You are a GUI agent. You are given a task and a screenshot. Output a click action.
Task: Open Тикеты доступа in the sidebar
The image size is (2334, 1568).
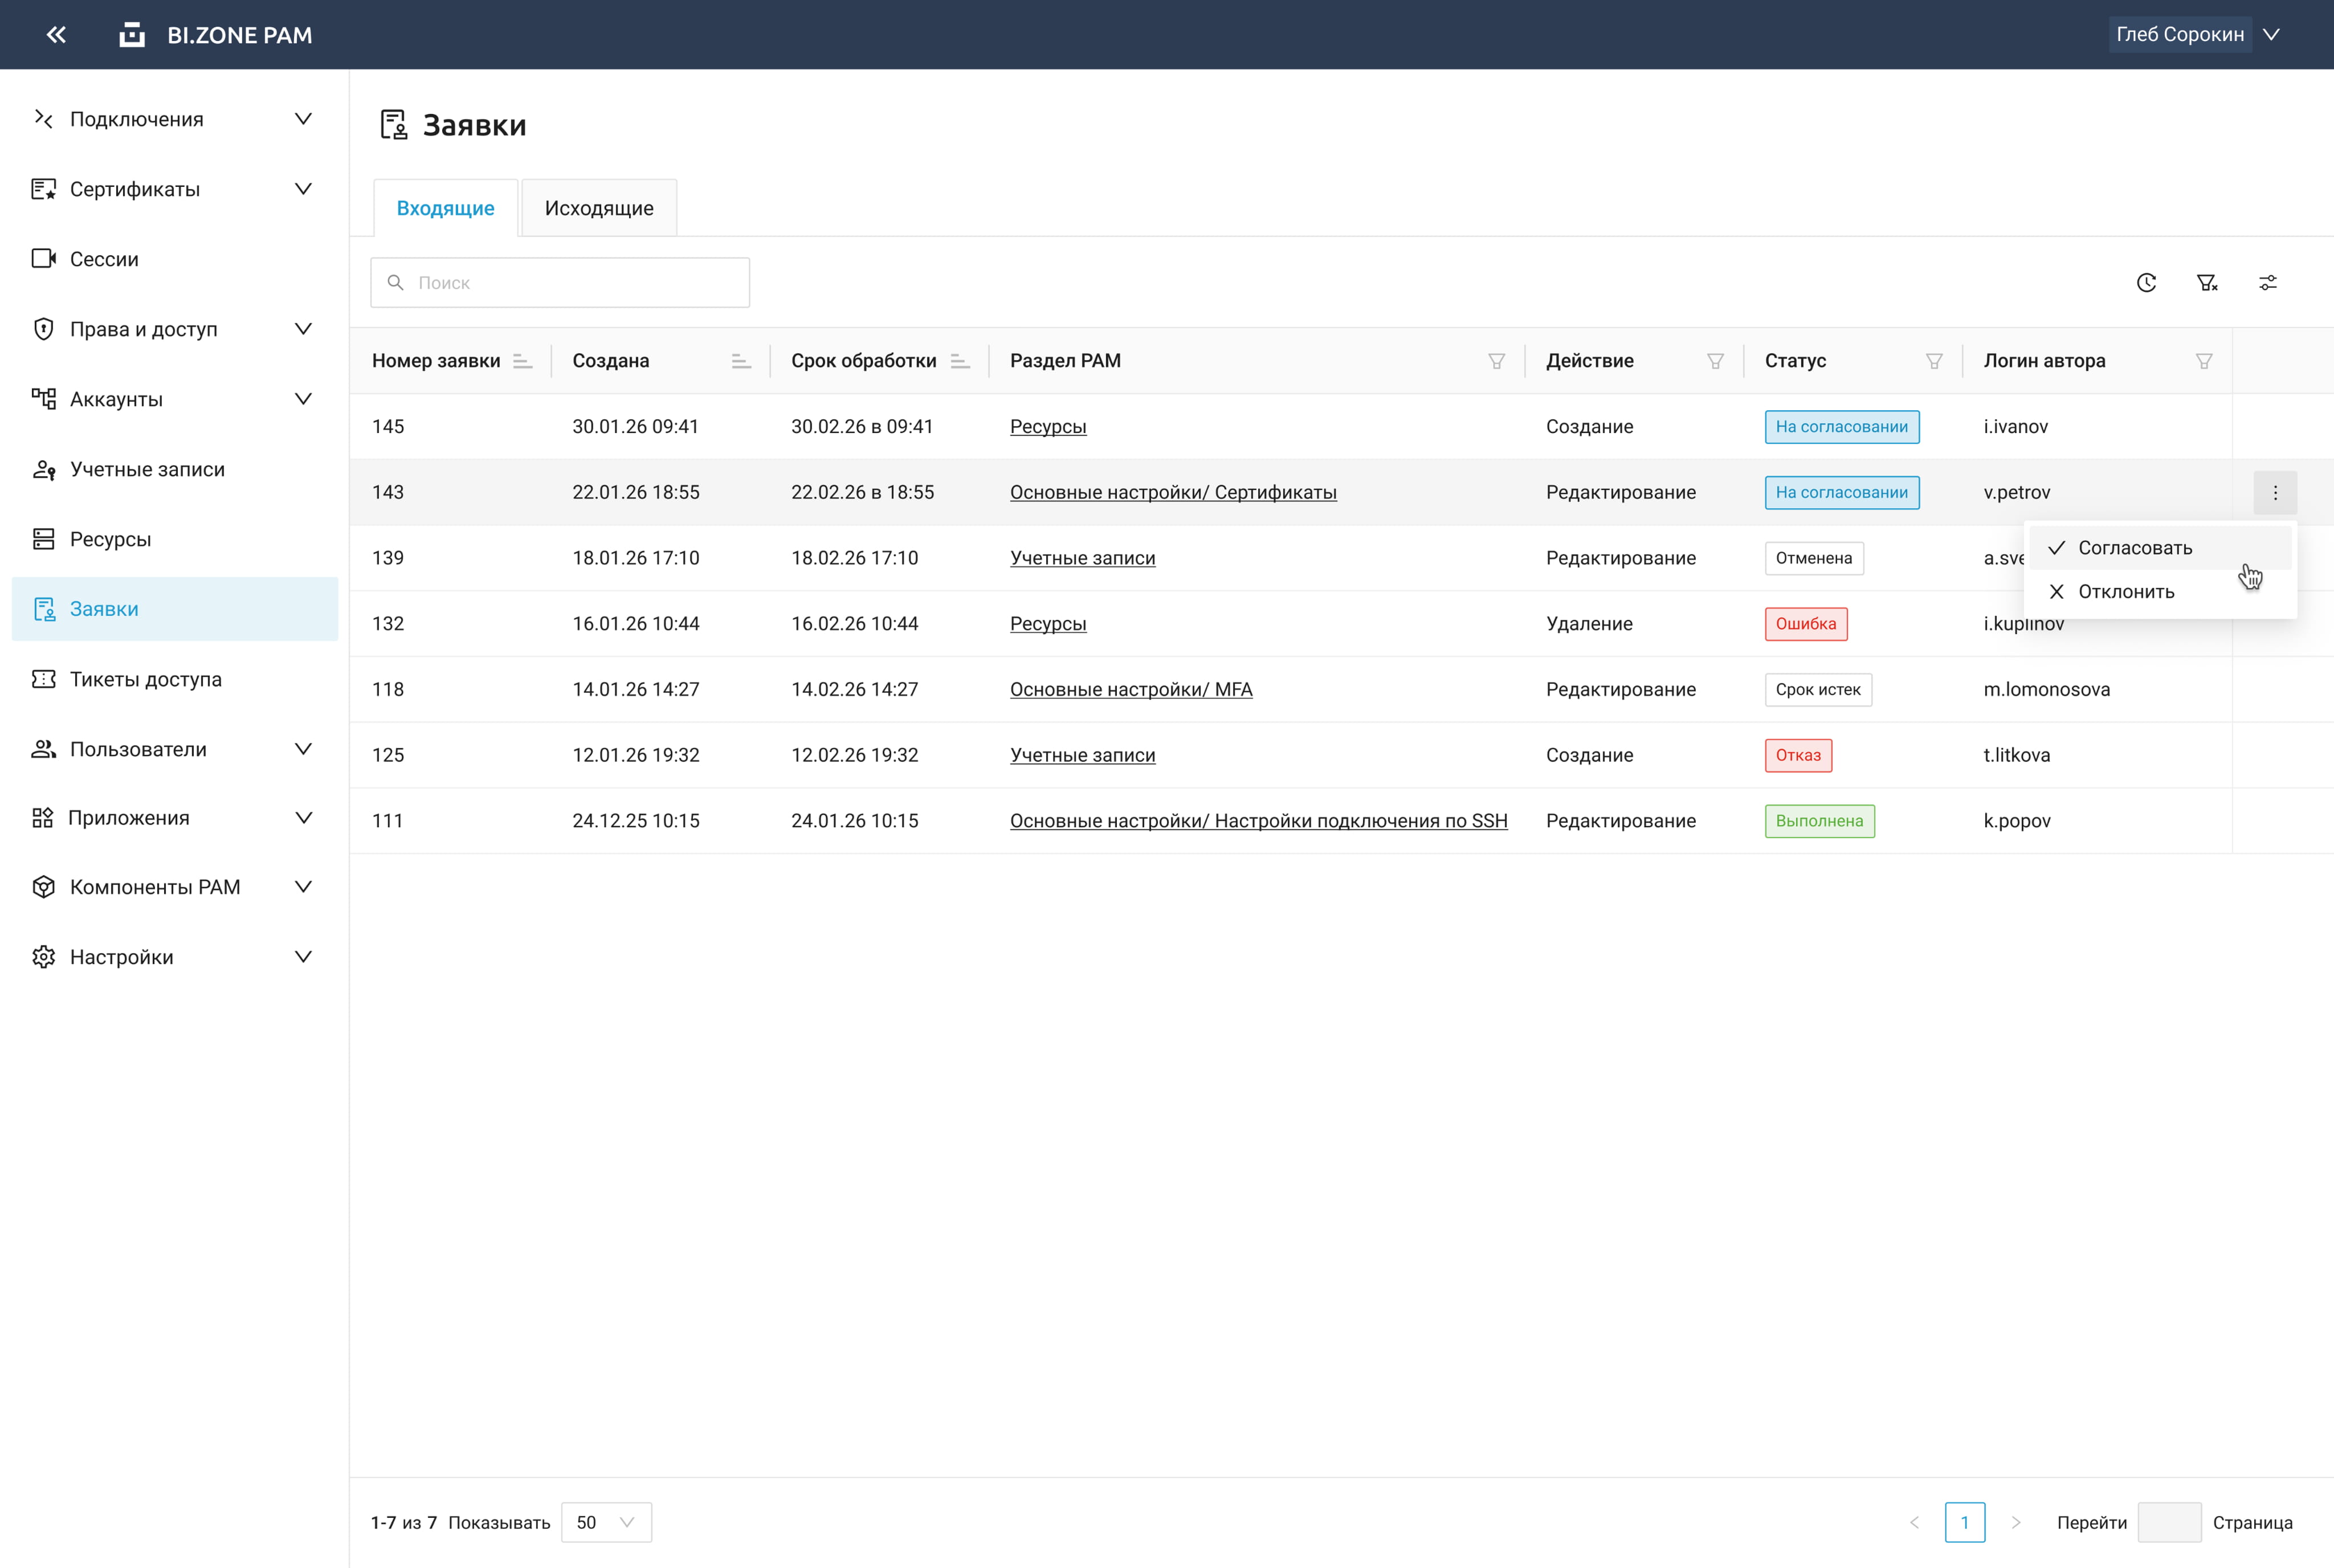(146, 679)
